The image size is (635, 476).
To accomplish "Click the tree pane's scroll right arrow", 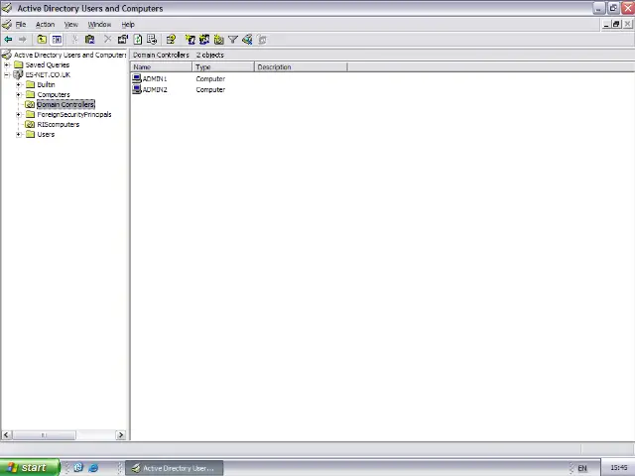I will click(121, 435).
